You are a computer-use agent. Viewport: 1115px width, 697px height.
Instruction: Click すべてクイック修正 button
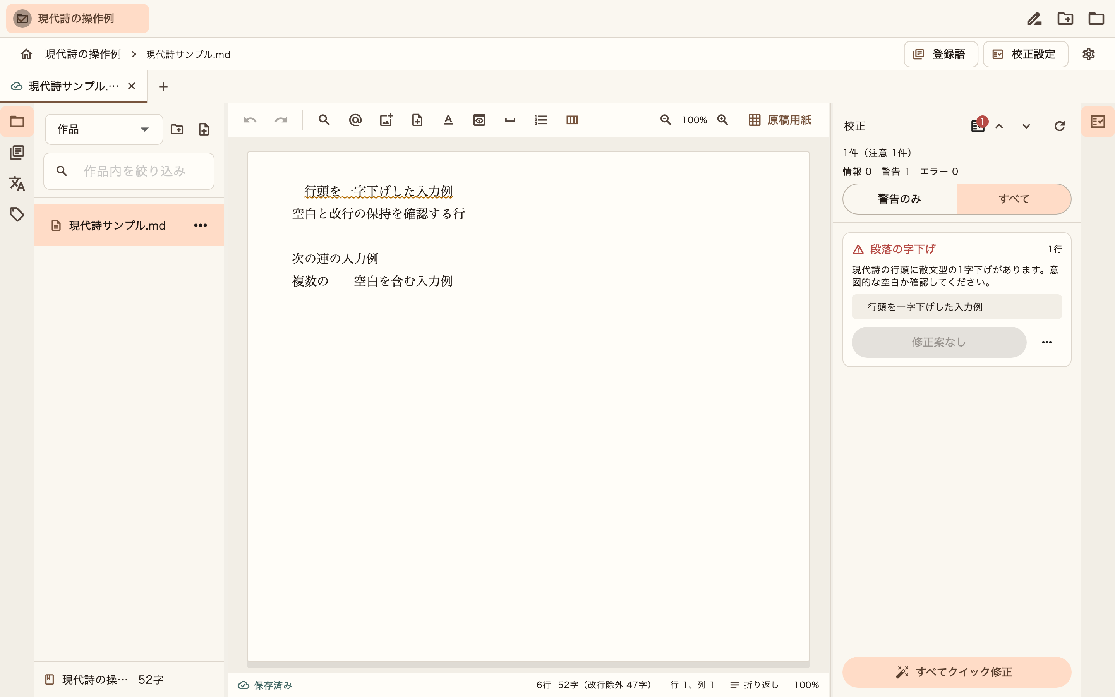point(957,672)
